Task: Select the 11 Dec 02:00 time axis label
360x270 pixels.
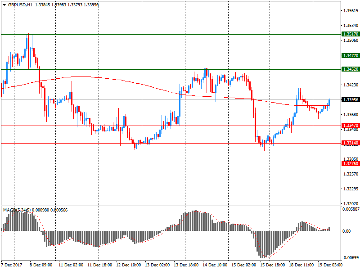Action: point(71,265)
